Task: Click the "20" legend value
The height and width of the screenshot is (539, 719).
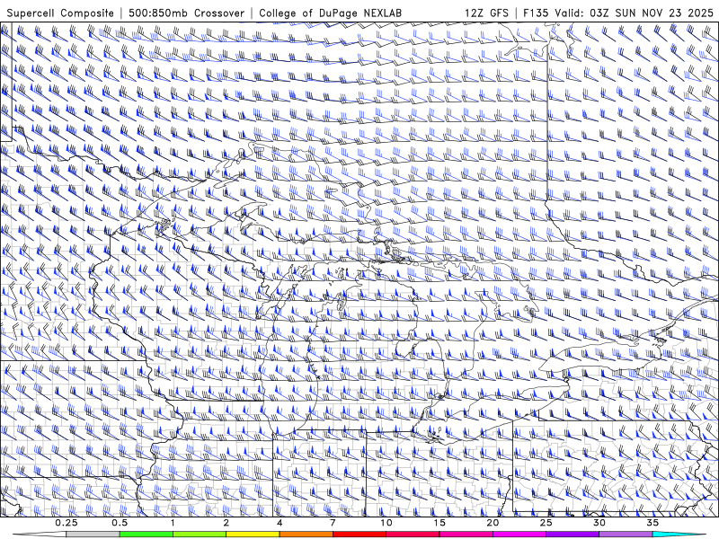Action: (x=493, y=523)
